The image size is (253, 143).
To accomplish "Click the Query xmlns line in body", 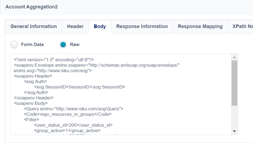I will click(73, 109).
